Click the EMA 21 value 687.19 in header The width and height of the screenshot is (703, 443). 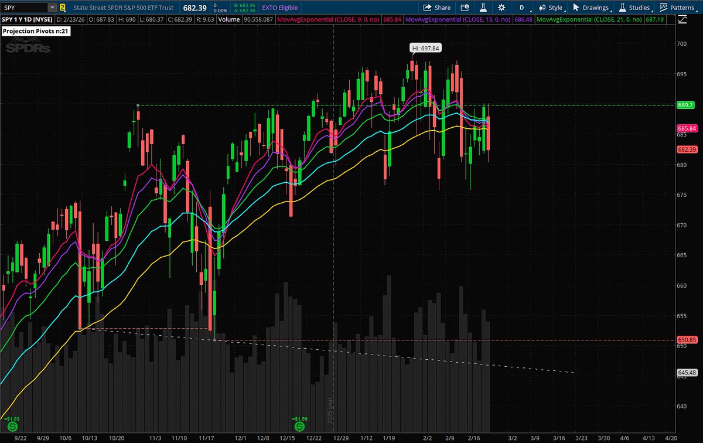tap(654, 19)
